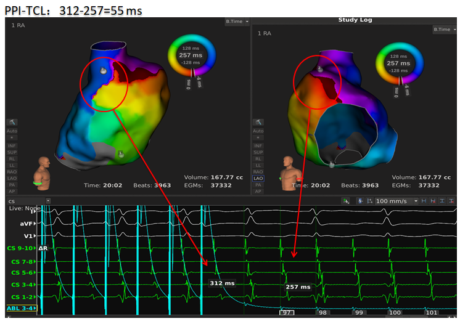Image resolution: width=460 pixels, height=321 pixels.
Task: Open the CS channel set selector
Action: pyautogui.click(x=12, y=201)
